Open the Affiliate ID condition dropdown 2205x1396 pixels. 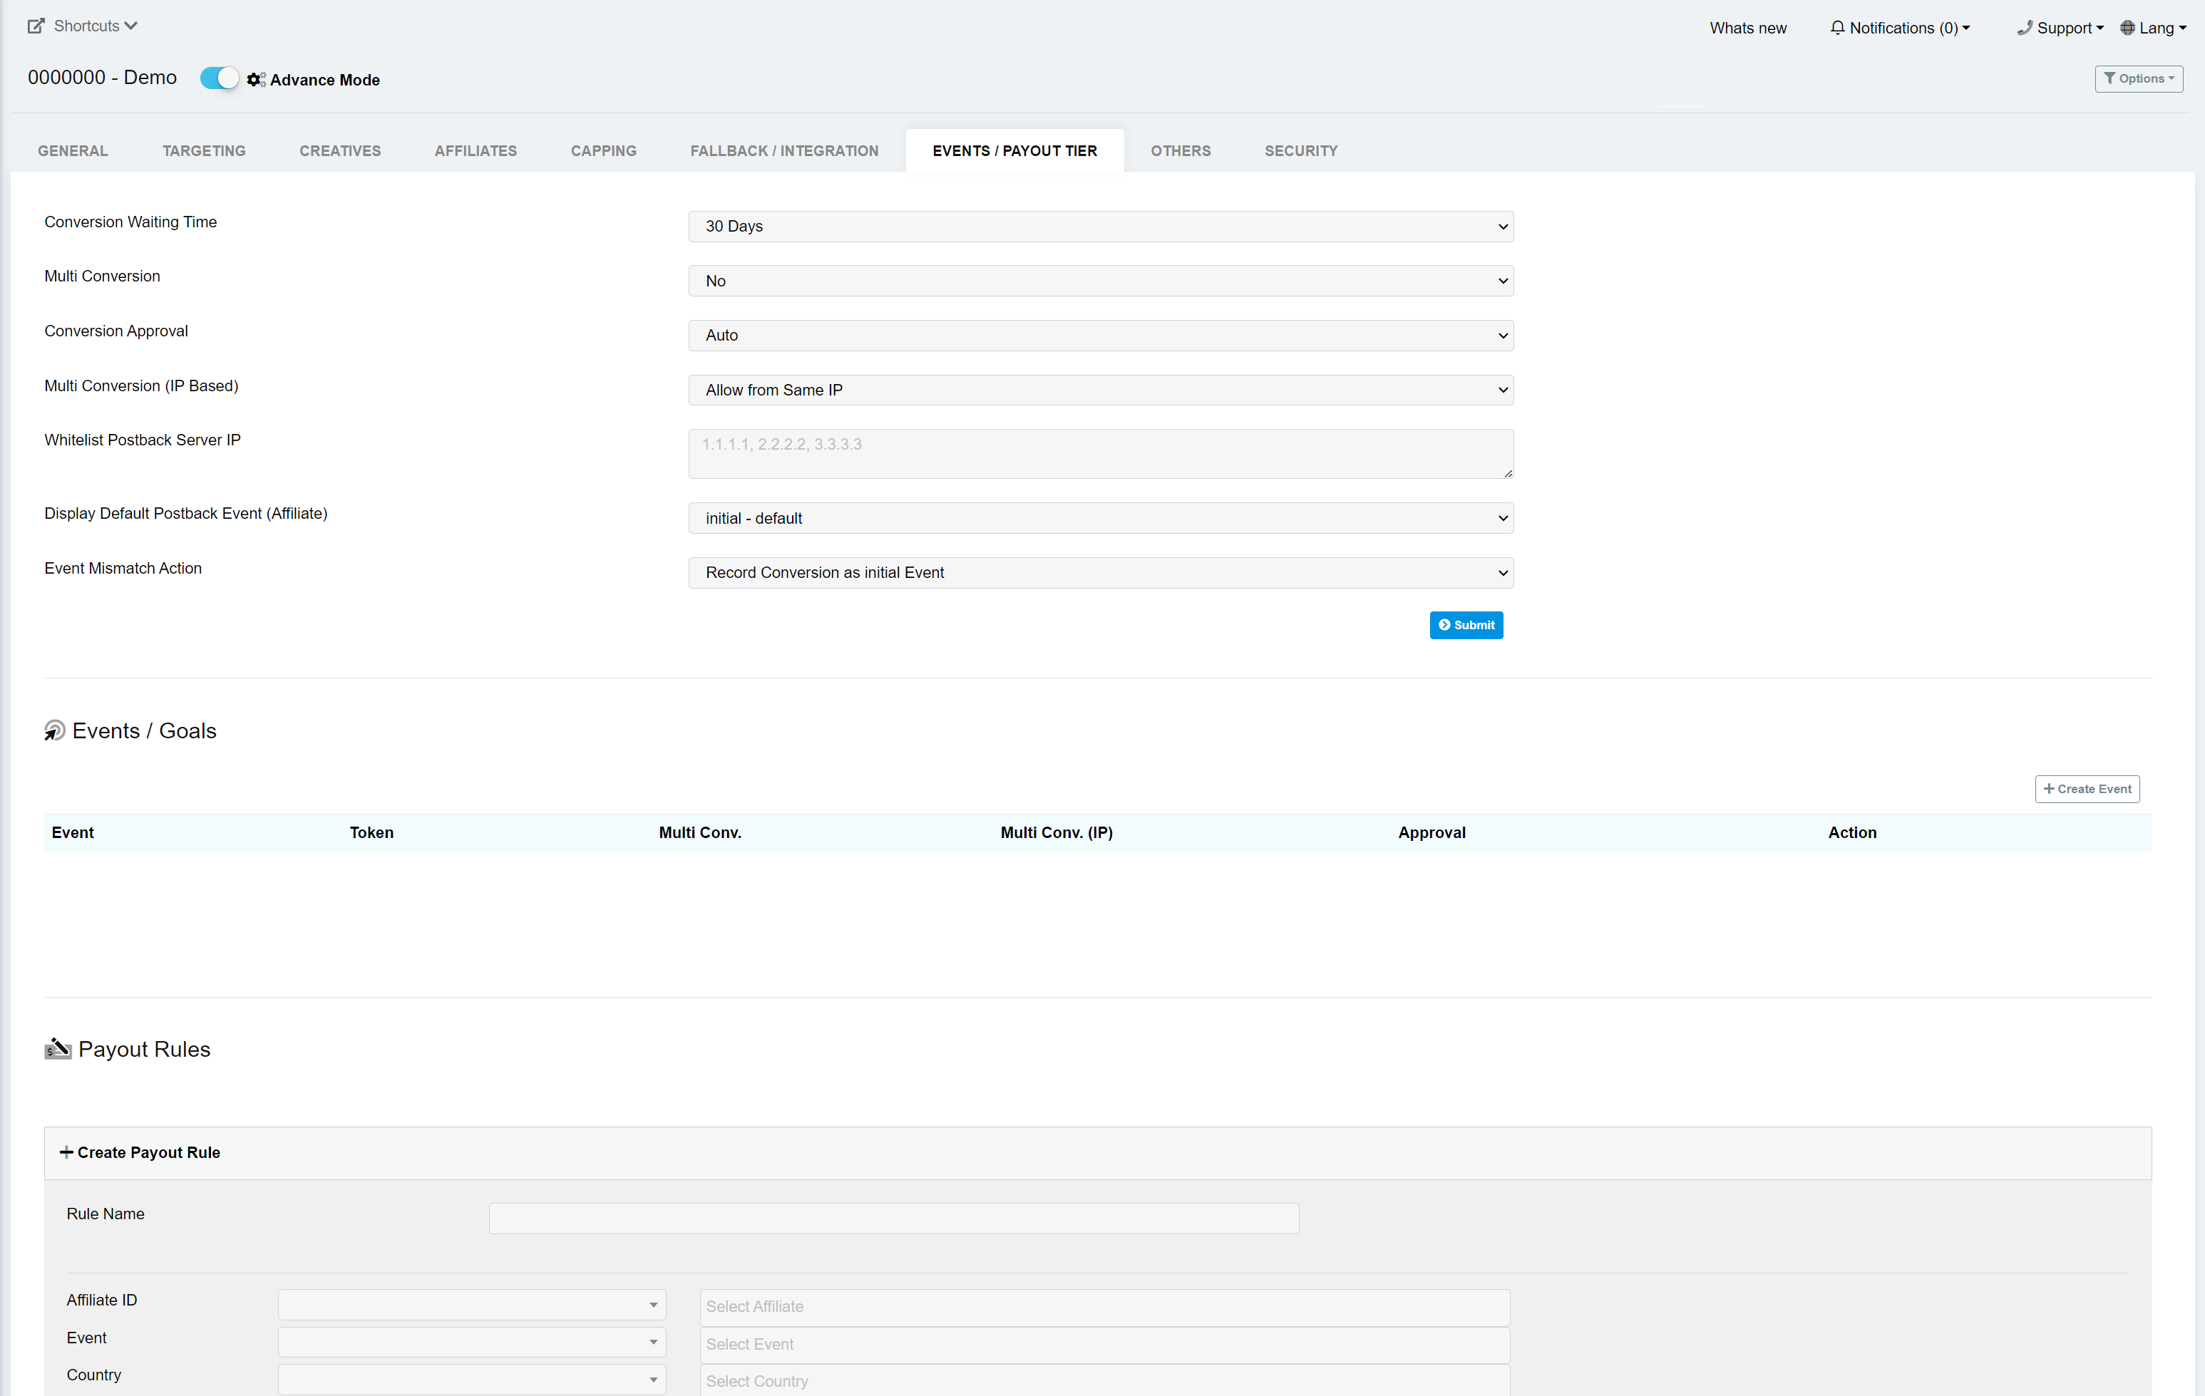pos(472,1305)
